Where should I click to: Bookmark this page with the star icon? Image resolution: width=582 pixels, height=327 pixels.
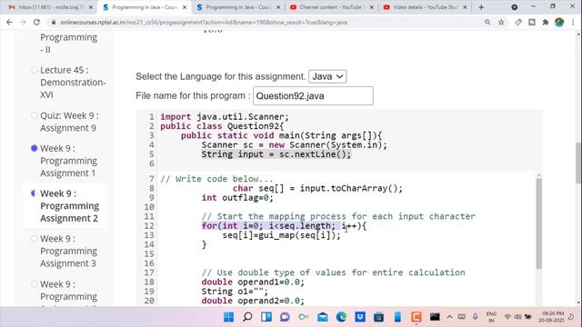(x=501, y=22)
